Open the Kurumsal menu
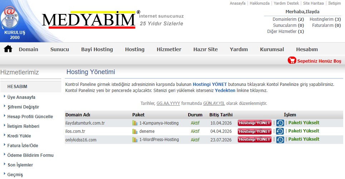 pyautogui.click(x=272, y=49)
